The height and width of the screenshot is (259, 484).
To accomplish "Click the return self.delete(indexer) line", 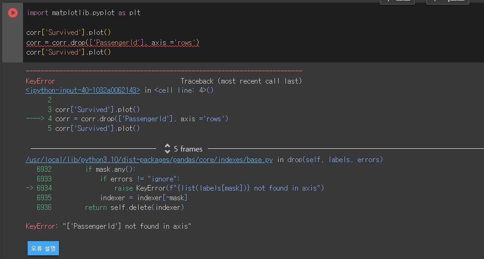I will coord(134,207).
